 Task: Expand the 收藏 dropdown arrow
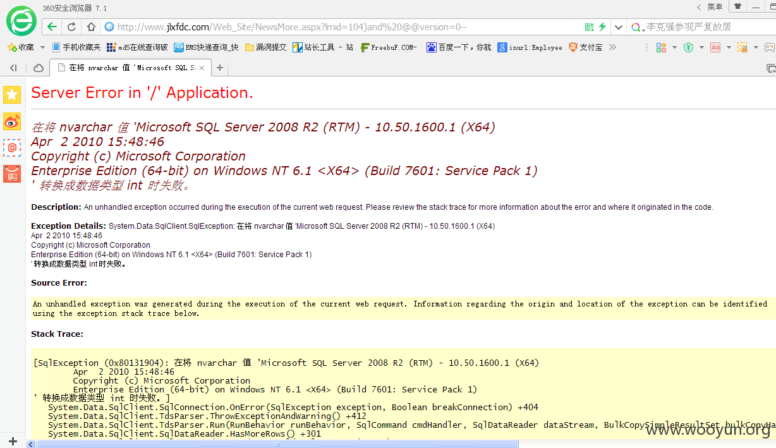(x=42, y=47)
